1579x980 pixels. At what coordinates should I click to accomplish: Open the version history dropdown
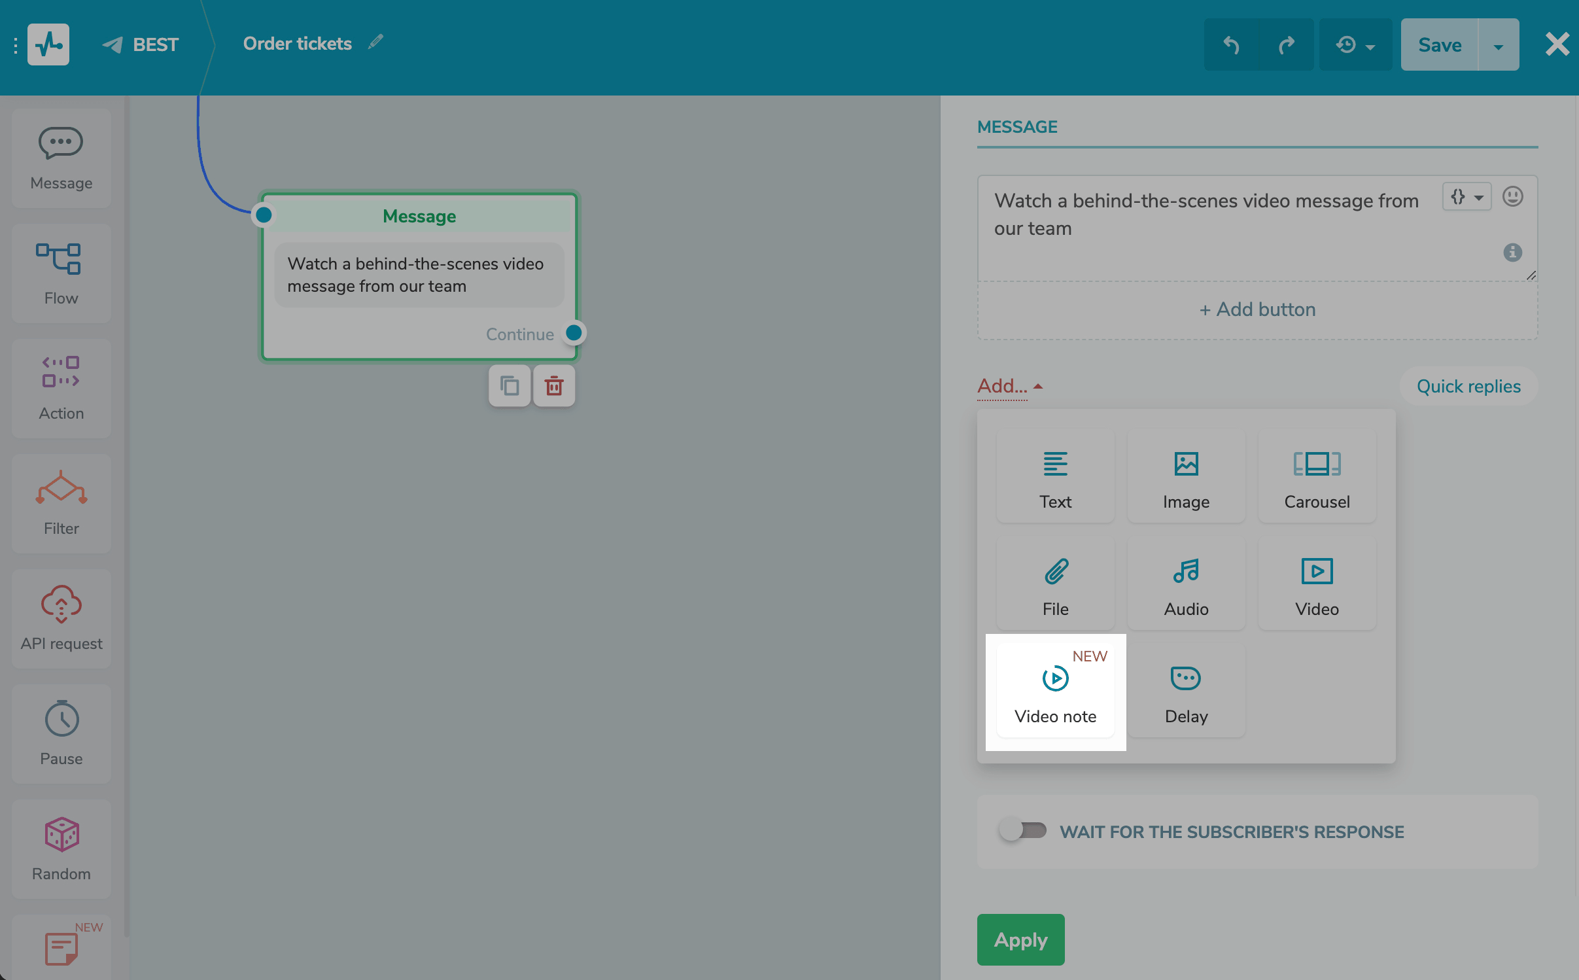[1355, 45]
